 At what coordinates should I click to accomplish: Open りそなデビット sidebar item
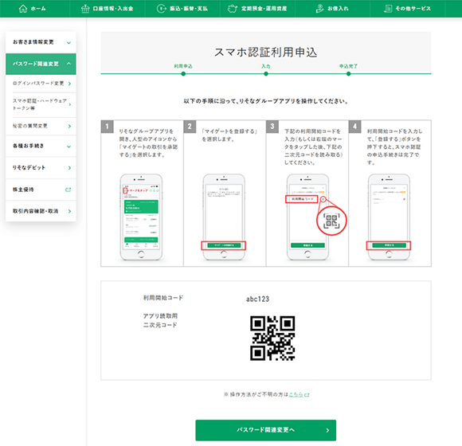pyautogui.click(x=41, y=167)
